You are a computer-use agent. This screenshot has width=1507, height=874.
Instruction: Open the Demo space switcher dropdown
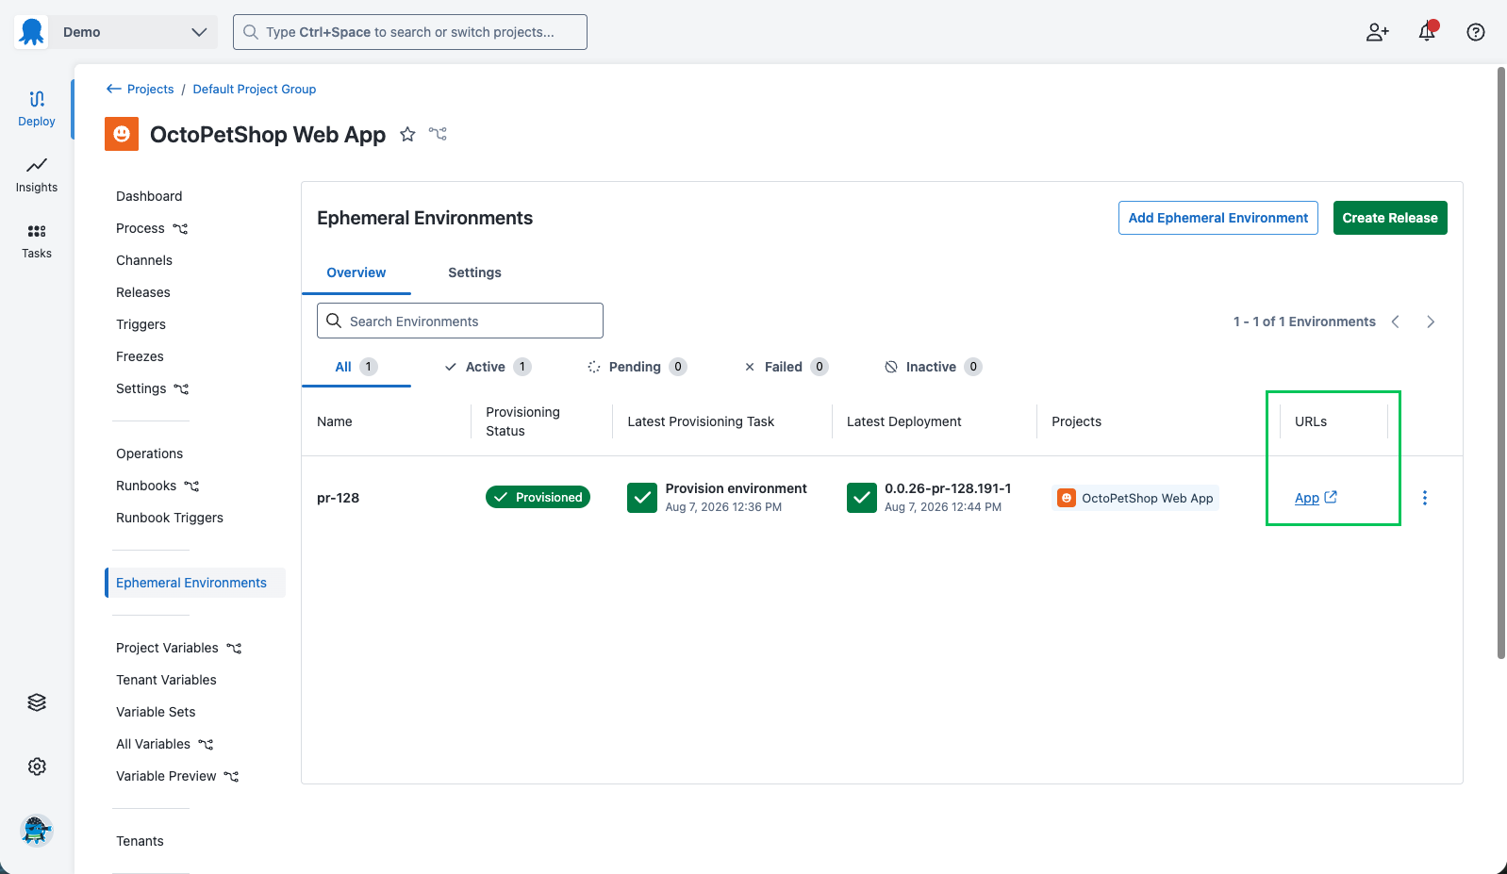[x=135, y=32]
